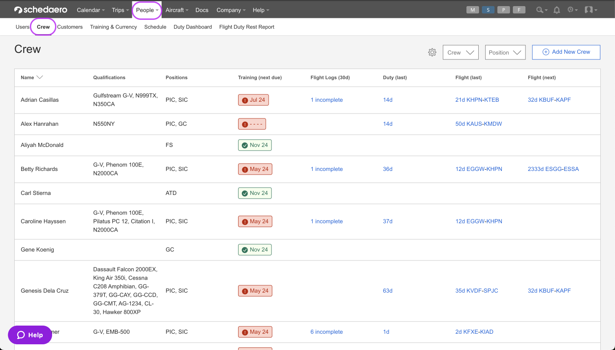Open the user profile menu
This screenshot has width=615, height=350.
pos(591,10)
